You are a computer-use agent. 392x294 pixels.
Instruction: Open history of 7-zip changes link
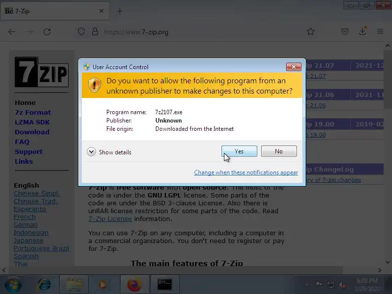coord(334,180)
